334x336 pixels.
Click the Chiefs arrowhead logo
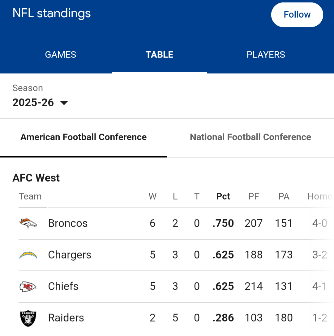28,287
